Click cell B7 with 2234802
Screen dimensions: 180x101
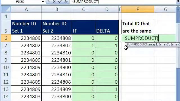57,45
